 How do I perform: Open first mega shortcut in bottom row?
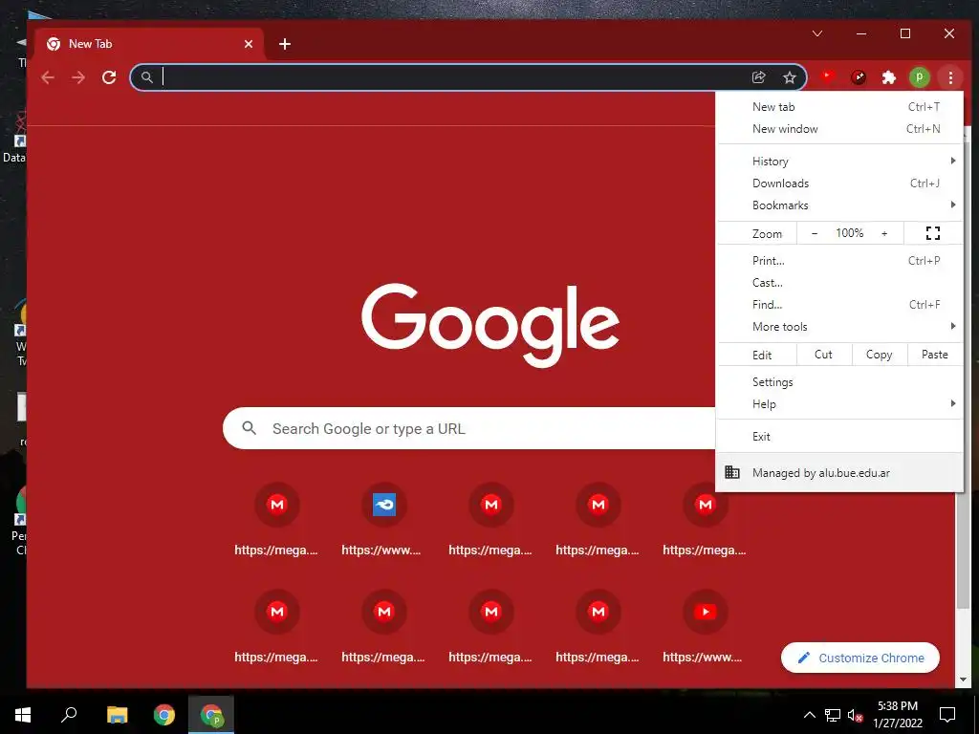[277, 625]
